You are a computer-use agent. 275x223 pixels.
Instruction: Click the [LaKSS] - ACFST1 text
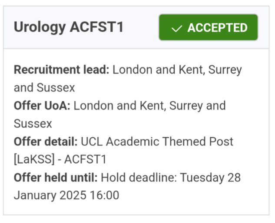tap(60, 159)
